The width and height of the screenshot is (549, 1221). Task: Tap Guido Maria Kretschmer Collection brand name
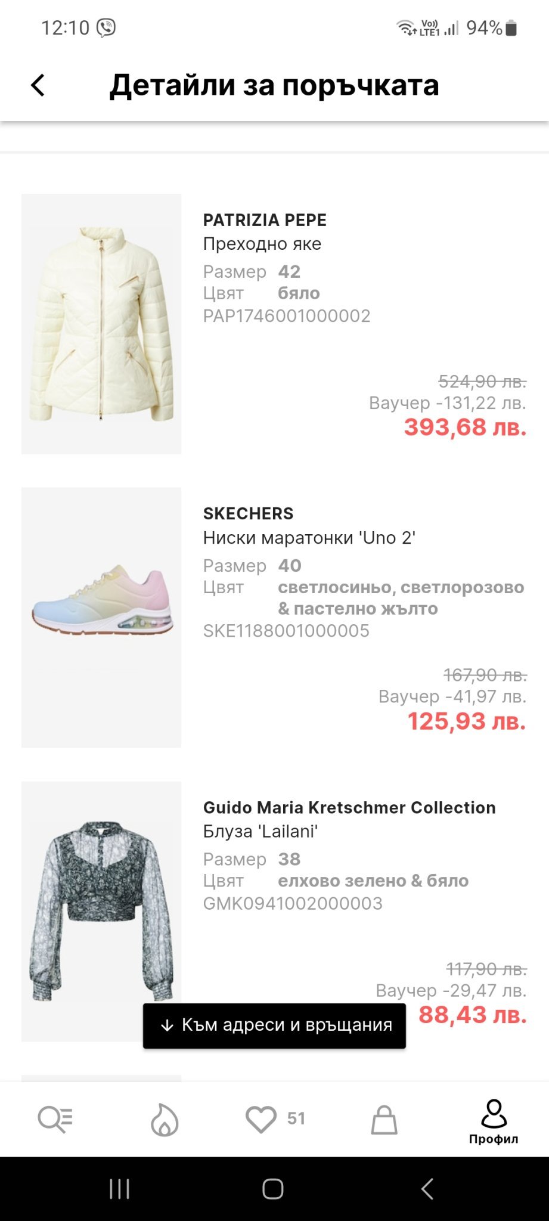point(349,807)
